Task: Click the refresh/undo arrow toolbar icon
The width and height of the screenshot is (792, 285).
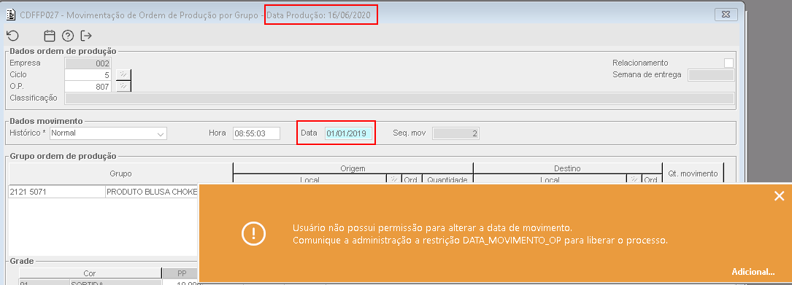Action: click(x=12, y=35)
